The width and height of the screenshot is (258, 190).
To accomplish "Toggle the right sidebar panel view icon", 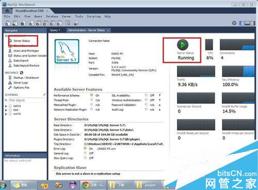I will [x=253, y=23].
